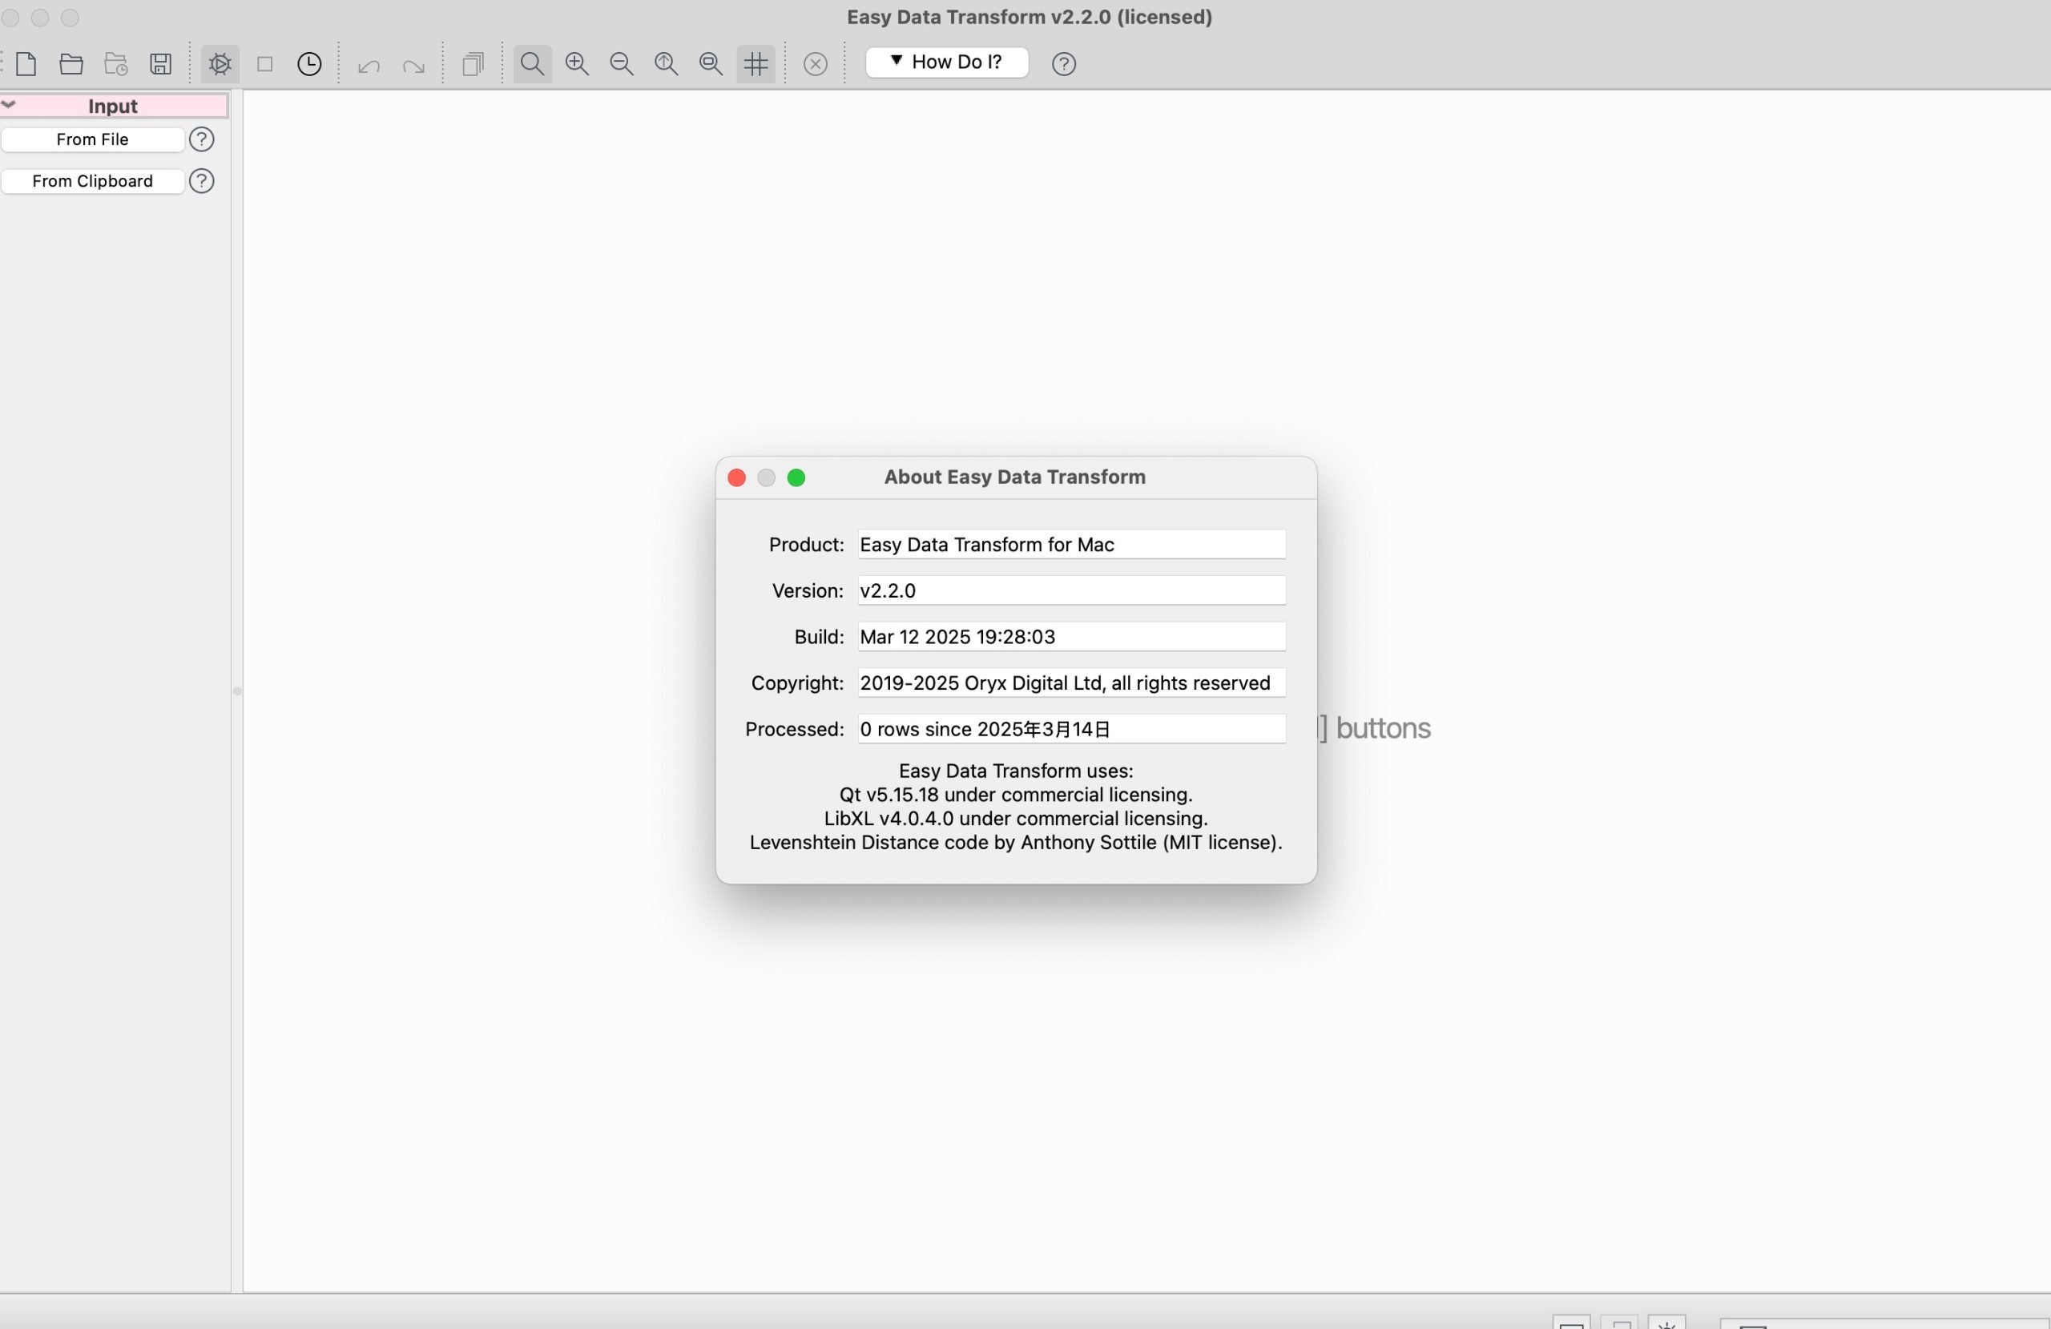Collapse the Input panel section
Screen dimensions: 2051x1329
point(10,104)
